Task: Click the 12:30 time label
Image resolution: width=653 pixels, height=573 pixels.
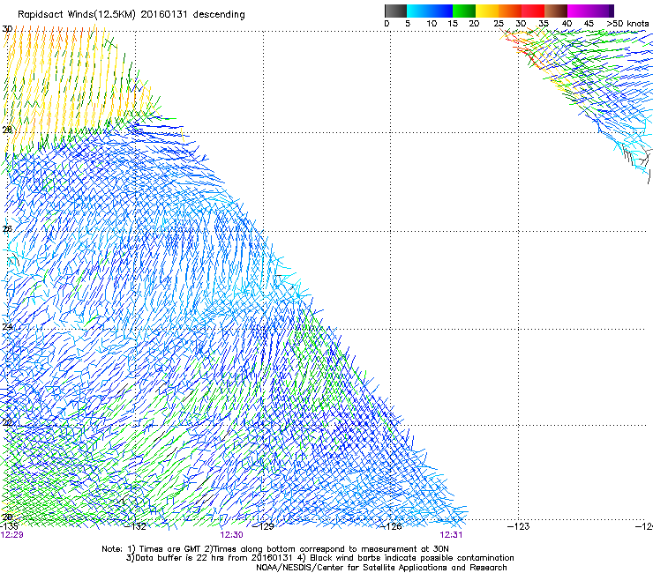Action: pyautogui.click(x=231, y=535)
